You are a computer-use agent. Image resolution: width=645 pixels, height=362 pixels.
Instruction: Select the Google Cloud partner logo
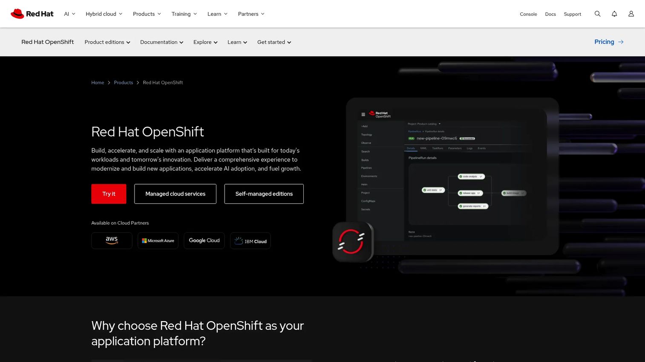pyautogui.click(x=204, y=241)
